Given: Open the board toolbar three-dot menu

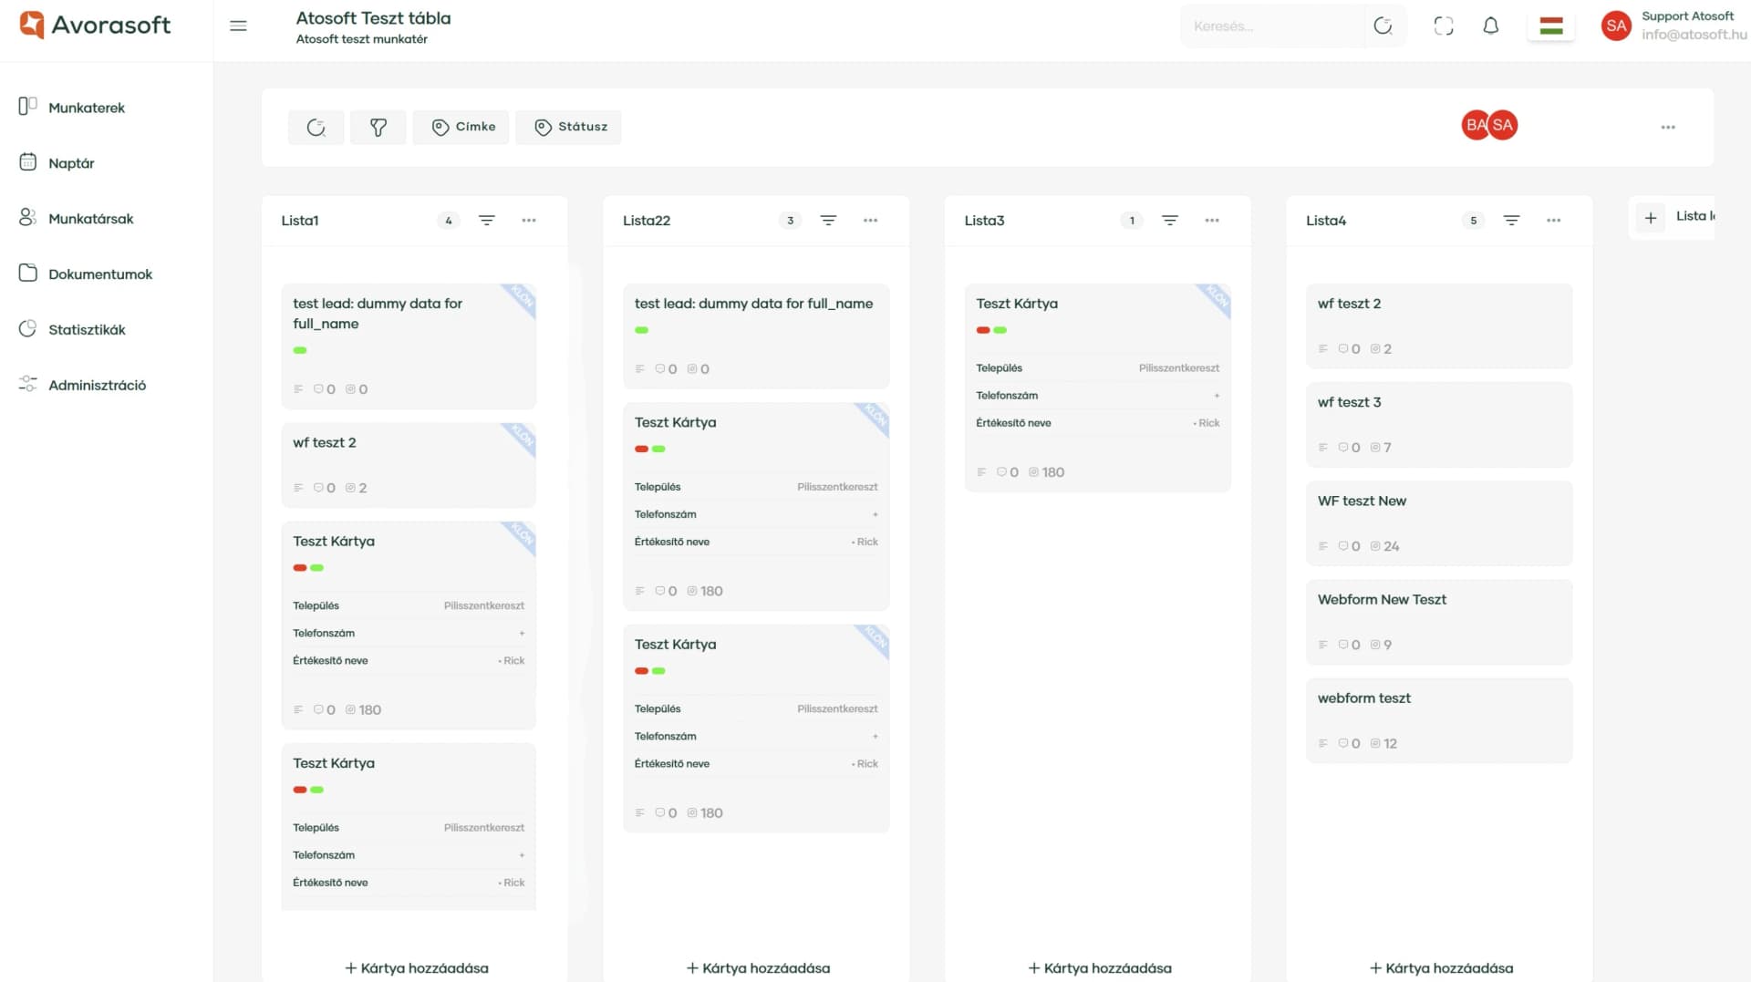Looking at the screenshot, I should [x=1668, y=127].
